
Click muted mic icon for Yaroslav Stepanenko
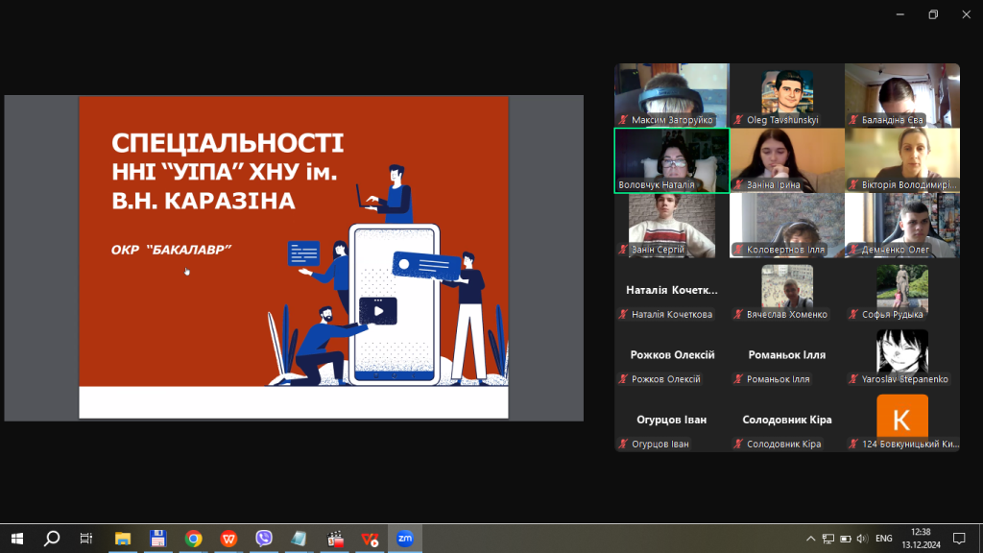(x=853, y=379)
